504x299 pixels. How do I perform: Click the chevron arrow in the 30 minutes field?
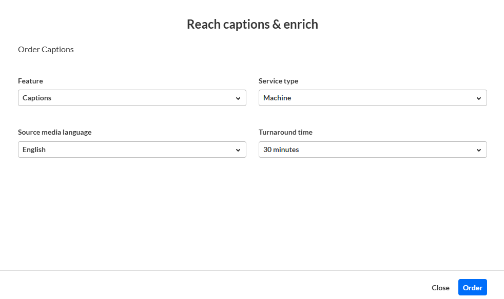tap(479, 150)
